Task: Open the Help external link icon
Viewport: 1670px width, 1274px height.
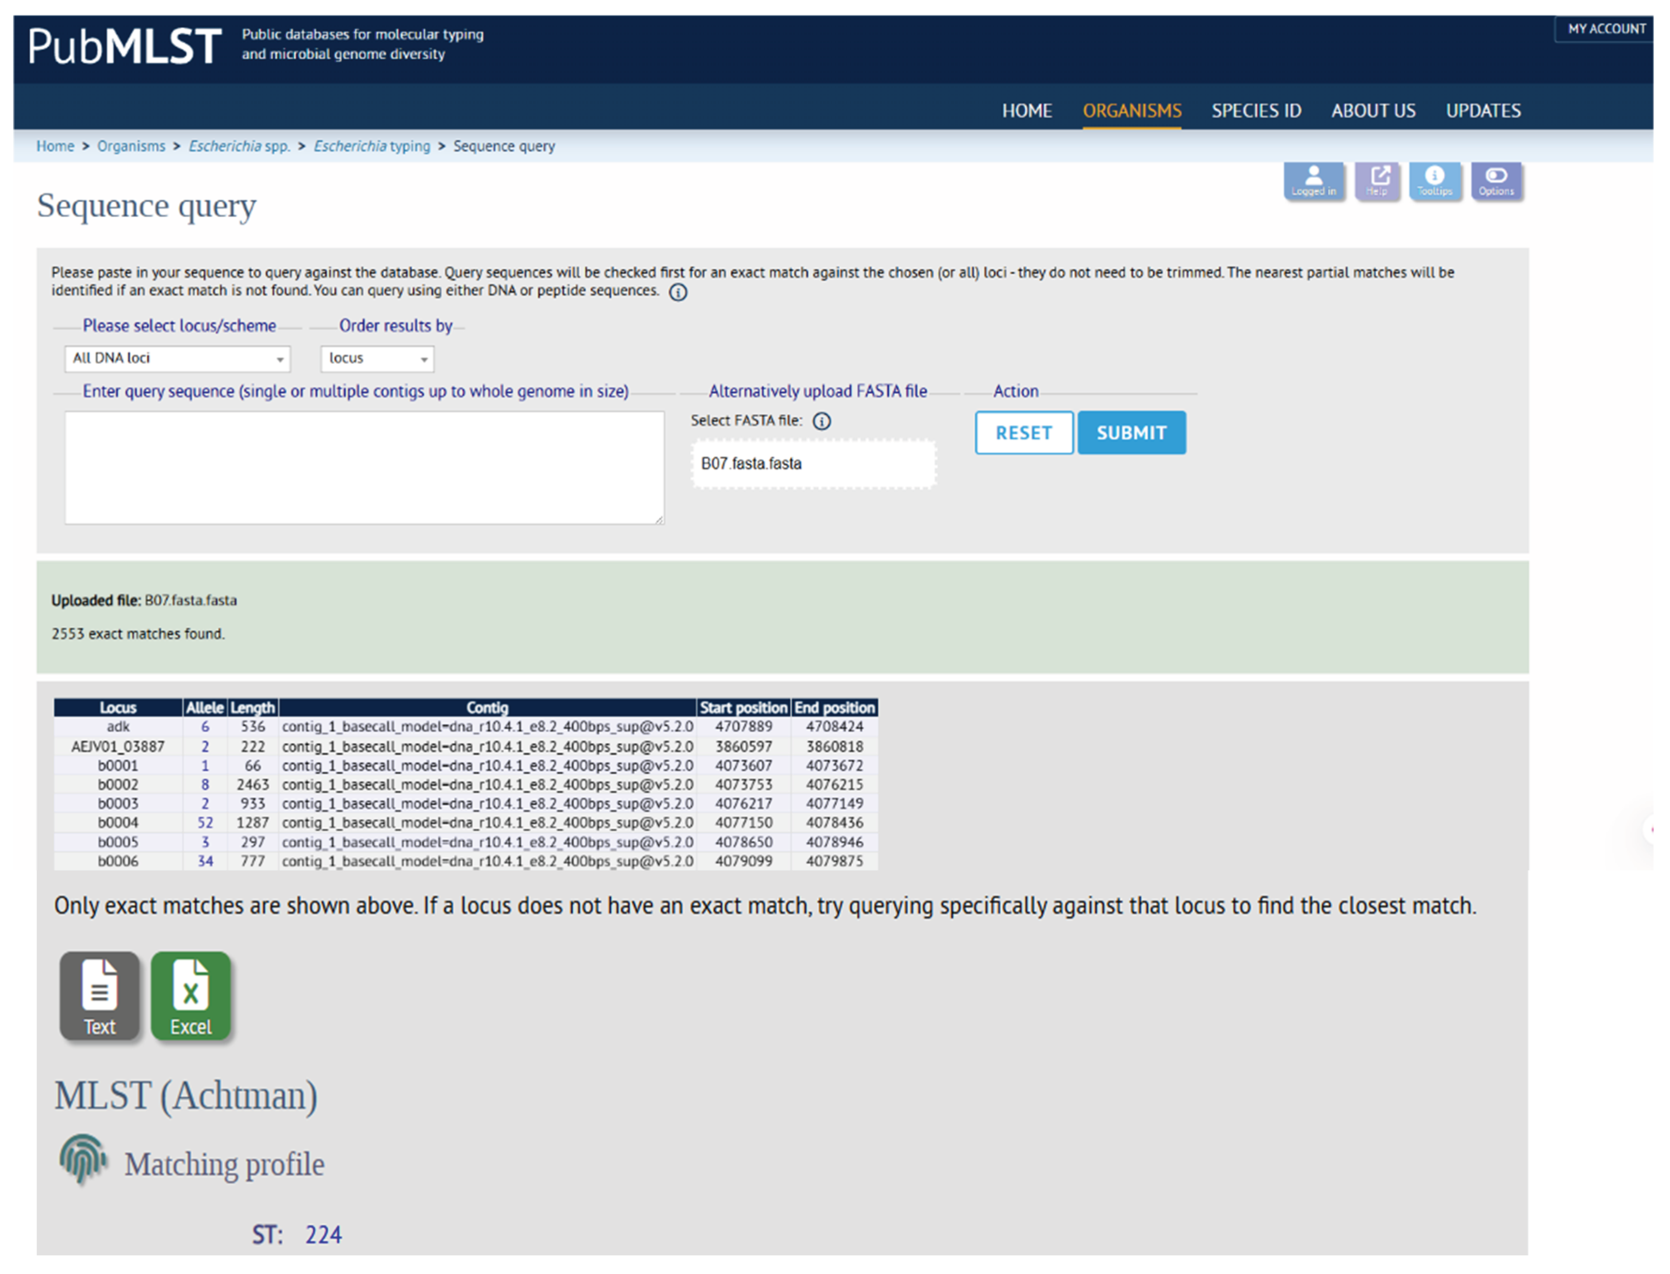Action: click(x=1378, y=181)
